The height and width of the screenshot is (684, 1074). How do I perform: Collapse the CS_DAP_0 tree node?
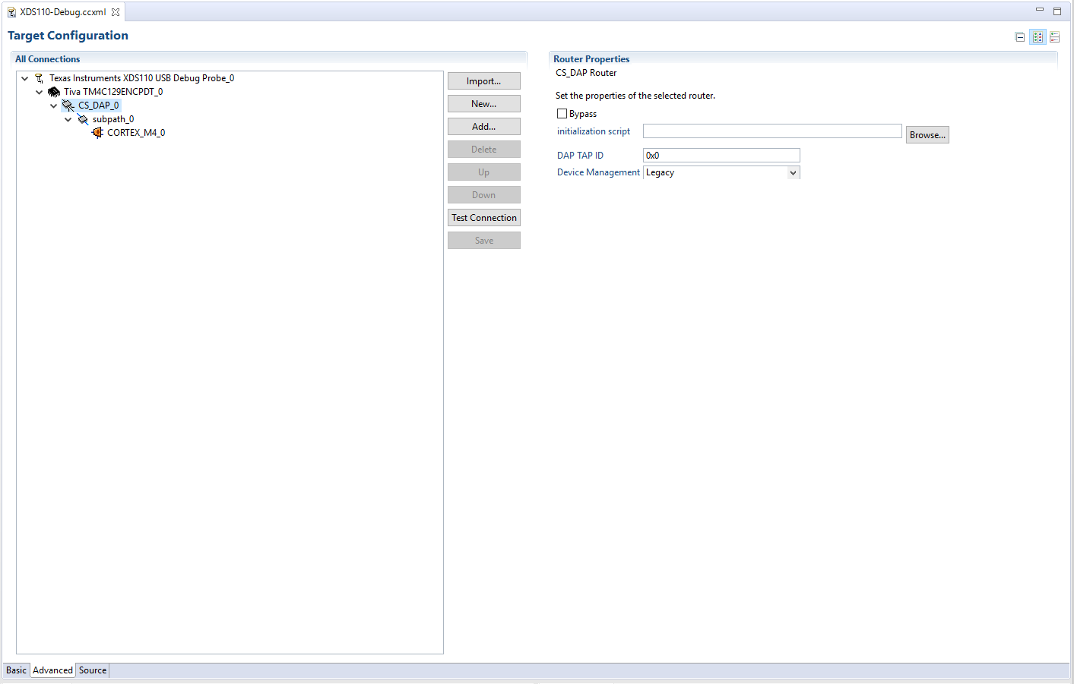pos(53,106)
